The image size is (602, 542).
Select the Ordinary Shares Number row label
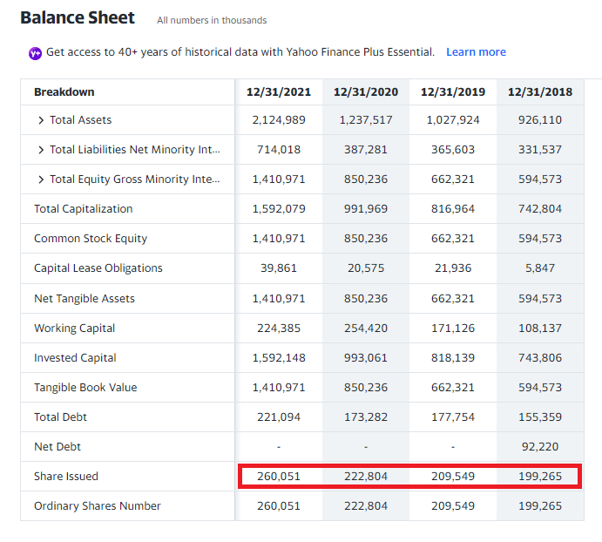point(98,506)
